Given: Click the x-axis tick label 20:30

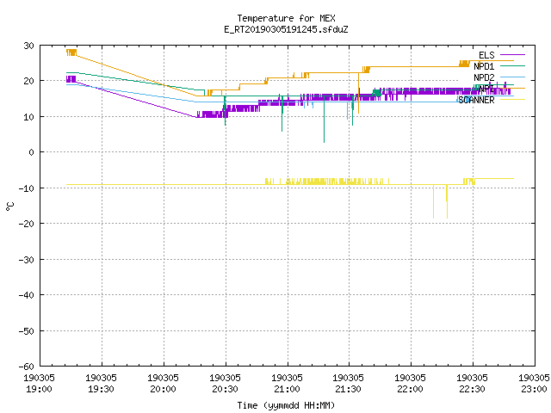Looking at the screenshot, I should (x=225, y=389).
